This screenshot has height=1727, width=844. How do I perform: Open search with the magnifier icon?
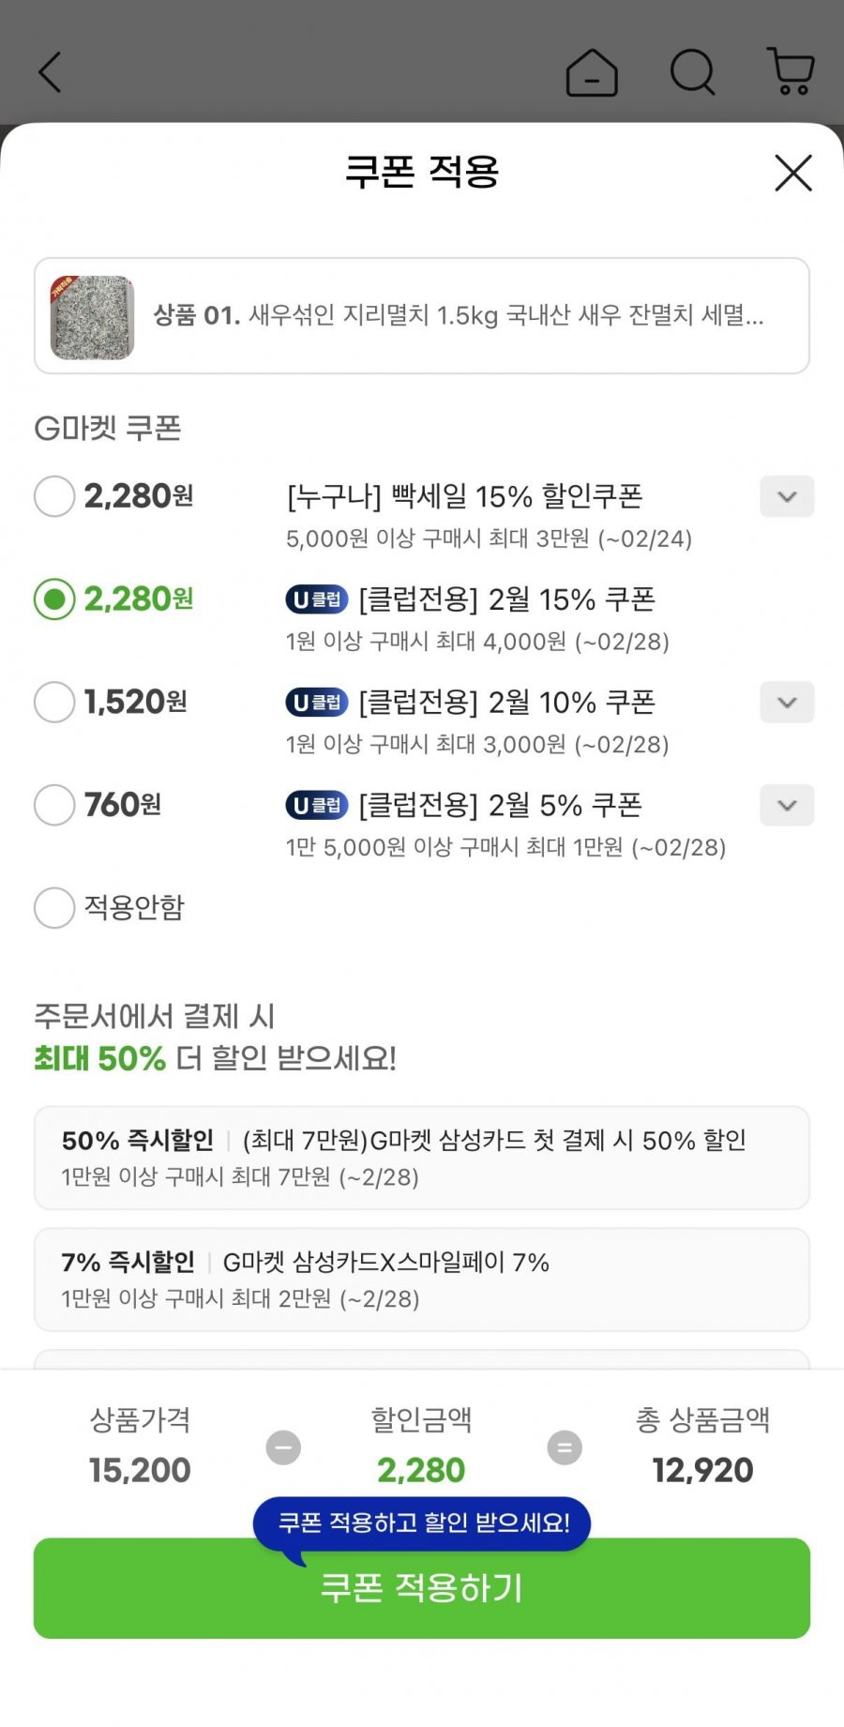693,72
